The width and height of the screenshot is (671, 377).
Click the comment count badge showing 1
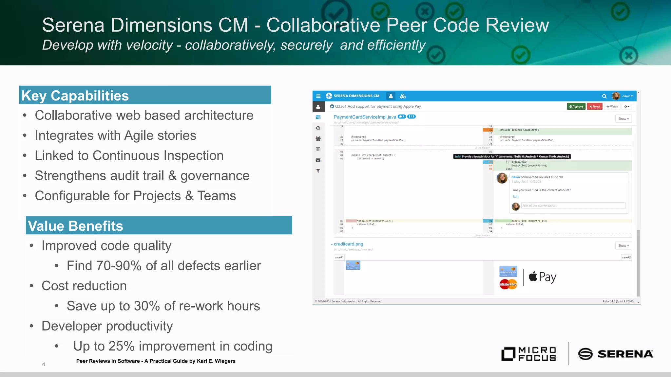click(402, 117)
